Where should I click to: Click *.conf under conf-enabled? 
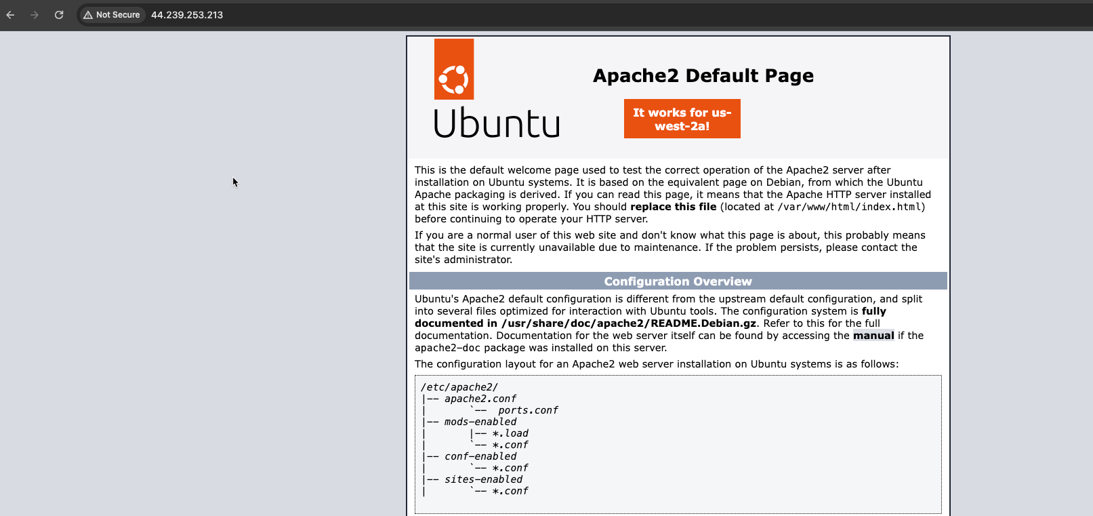tap(510, 468)
